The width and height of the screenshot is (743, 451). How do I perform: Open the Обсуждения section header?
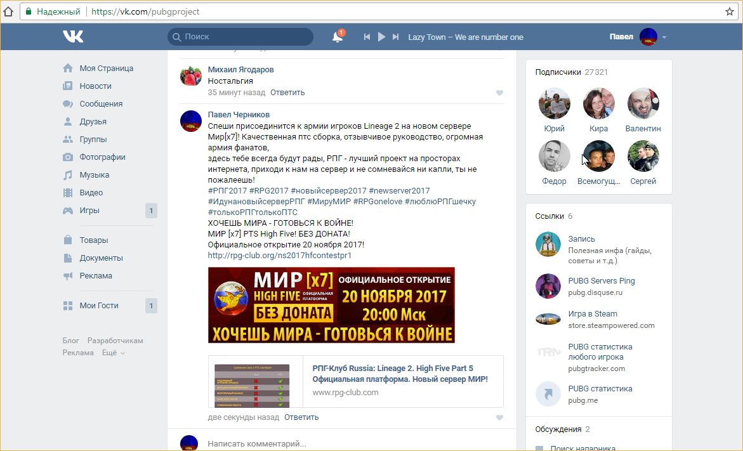click(x=562, y=429)
